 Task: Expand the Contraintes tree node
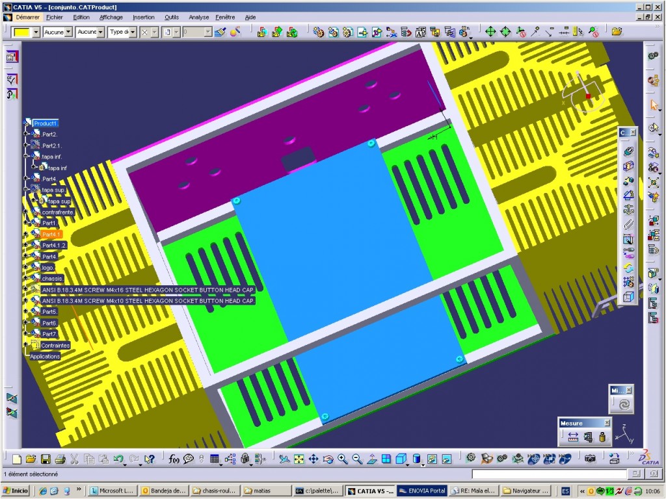(26, 345)
